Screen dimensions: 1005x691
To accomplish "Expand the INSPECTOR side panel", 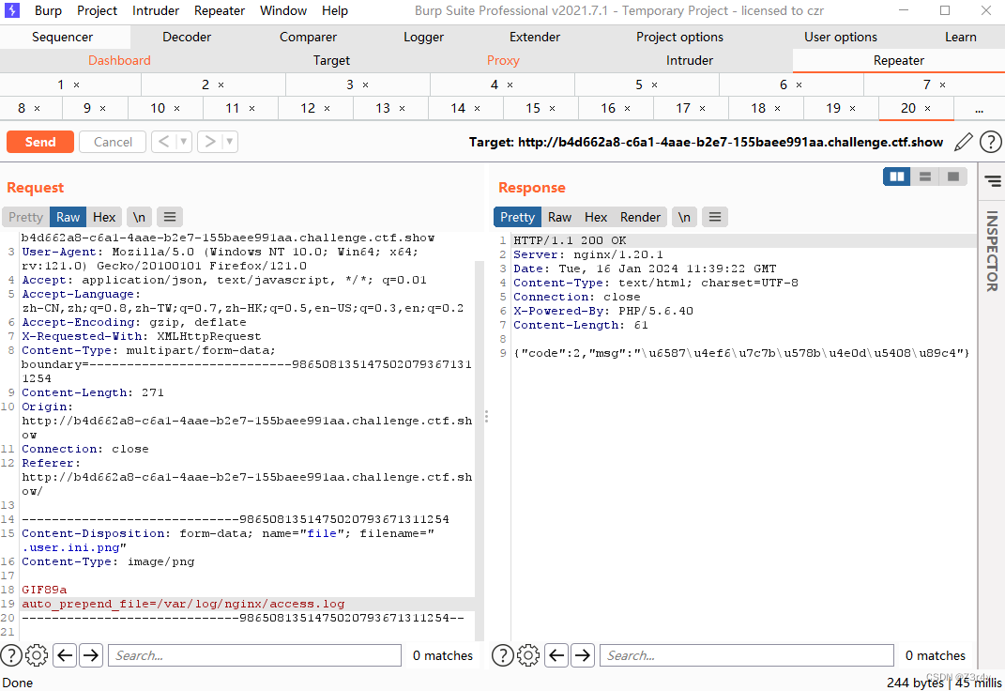I will (992, 252).
